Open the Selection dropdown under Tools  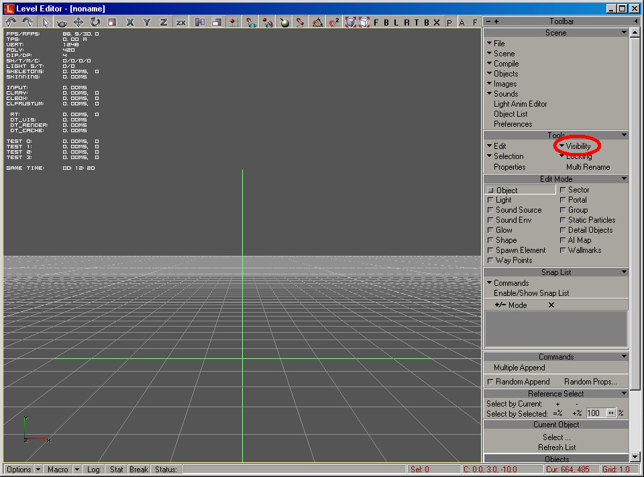pyautogui.click(x=505, y=156)
